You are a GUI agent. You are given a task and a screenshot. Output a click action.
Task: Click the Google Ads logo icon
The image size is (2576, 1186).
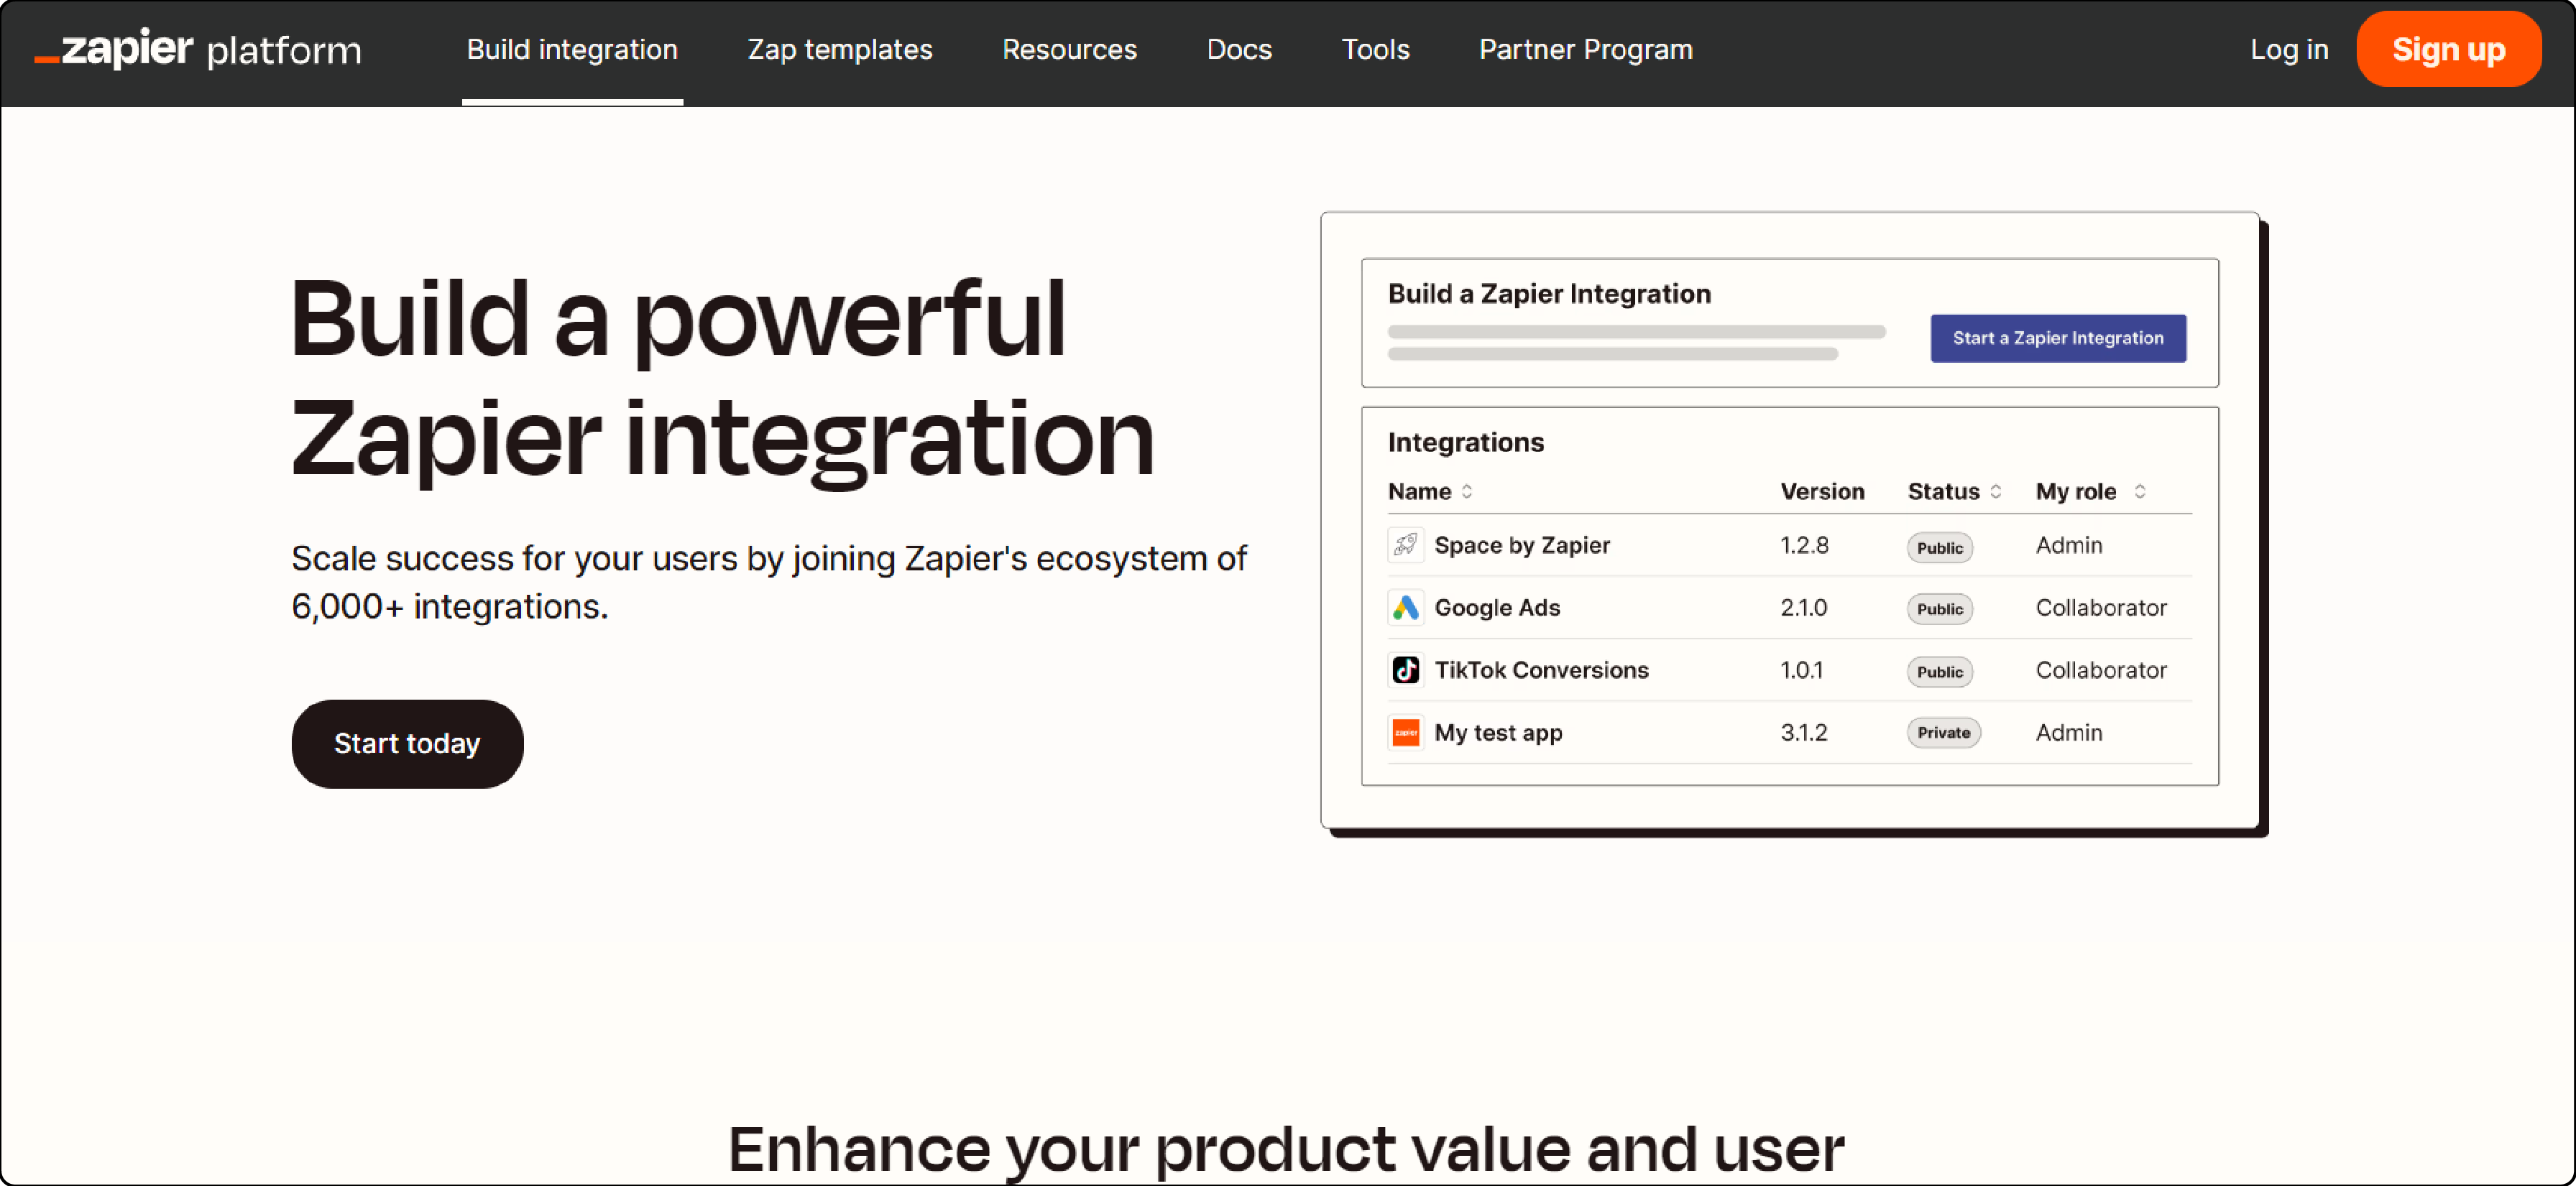(x=1405, y=608)
